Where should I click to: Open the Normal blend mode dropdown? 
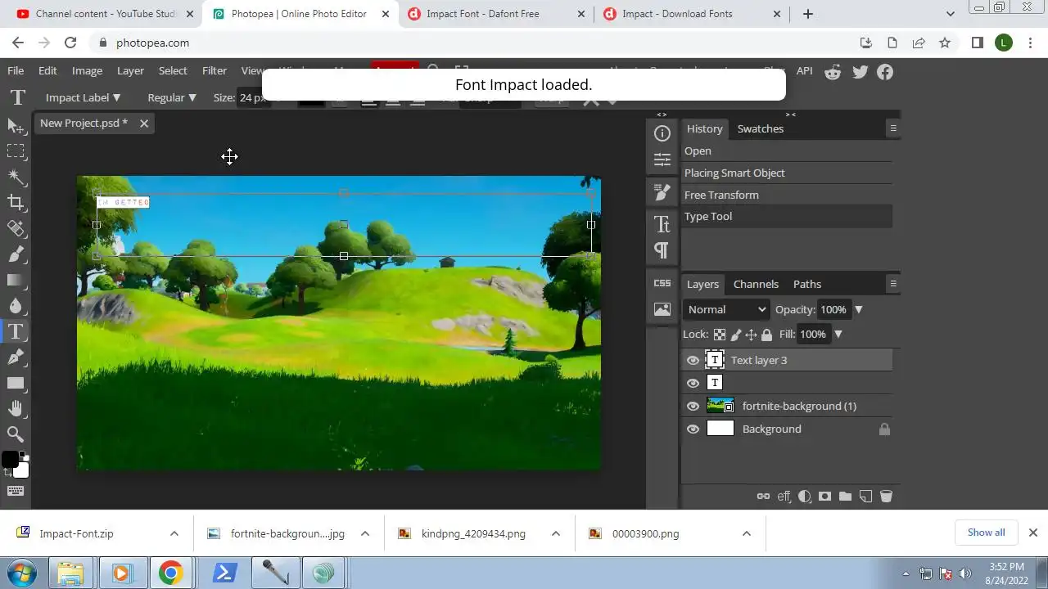727,309
